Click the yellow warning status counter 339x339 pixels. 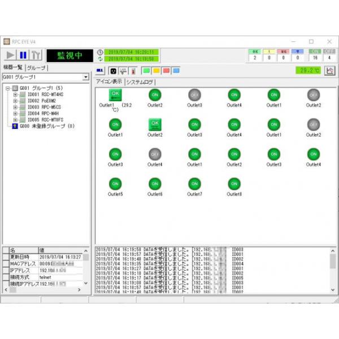[x=269, y=55]
